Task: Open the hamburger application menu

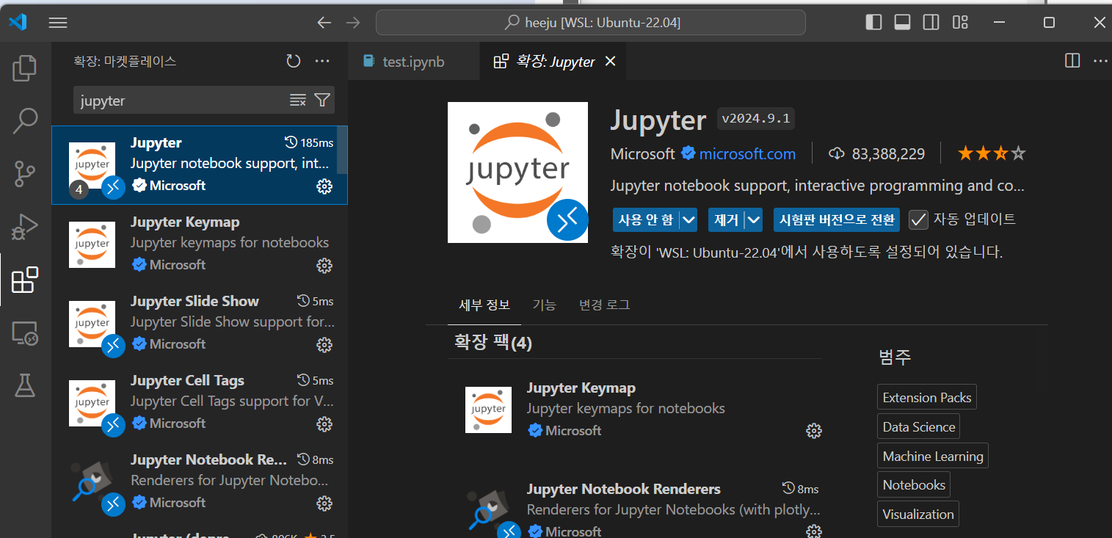Action: pos(58,23)
